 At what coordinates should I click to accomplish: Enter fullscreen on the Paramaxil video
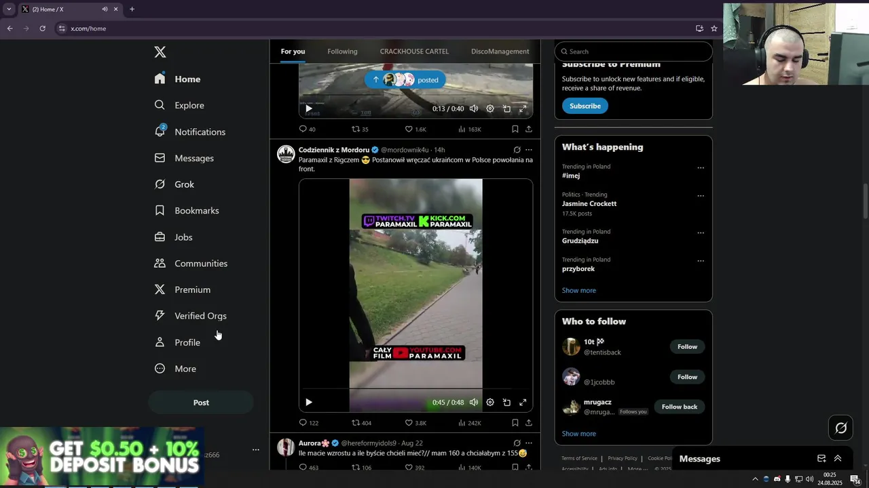(x=523, y=403)
